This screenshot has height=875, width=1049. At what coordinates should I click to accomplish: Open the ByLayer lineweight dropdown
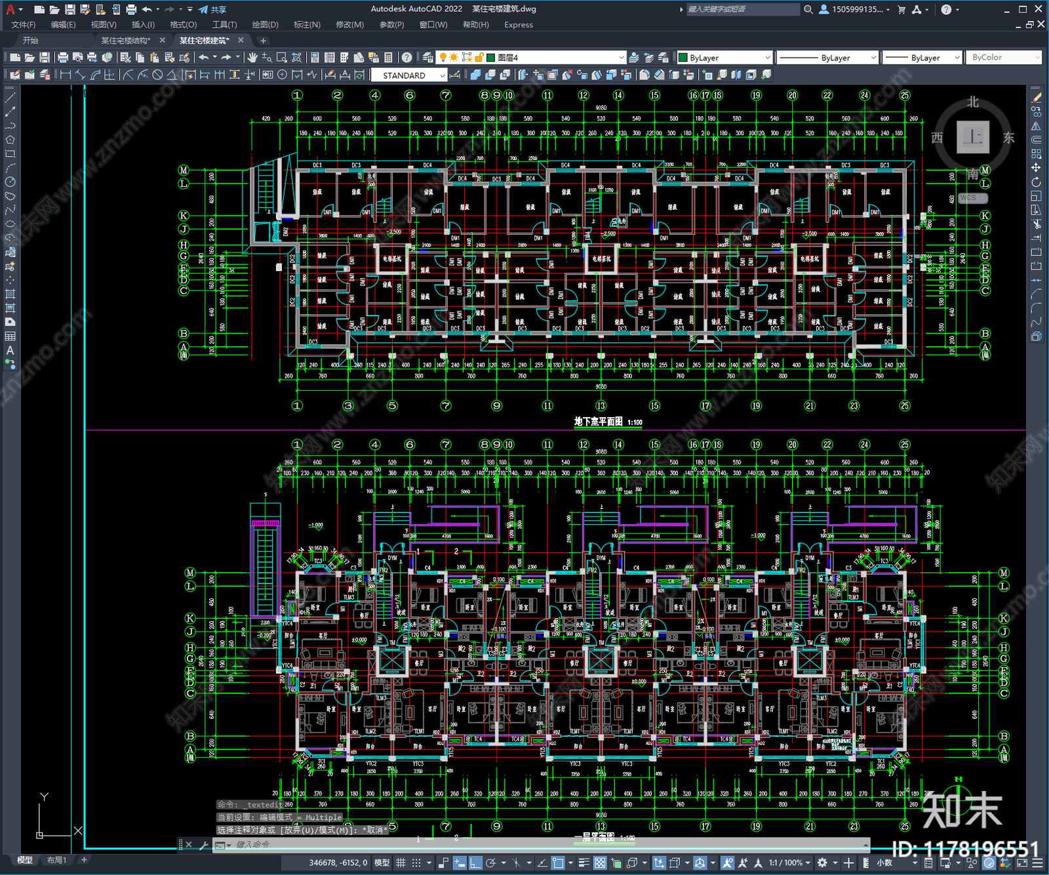tap(922, 58)
